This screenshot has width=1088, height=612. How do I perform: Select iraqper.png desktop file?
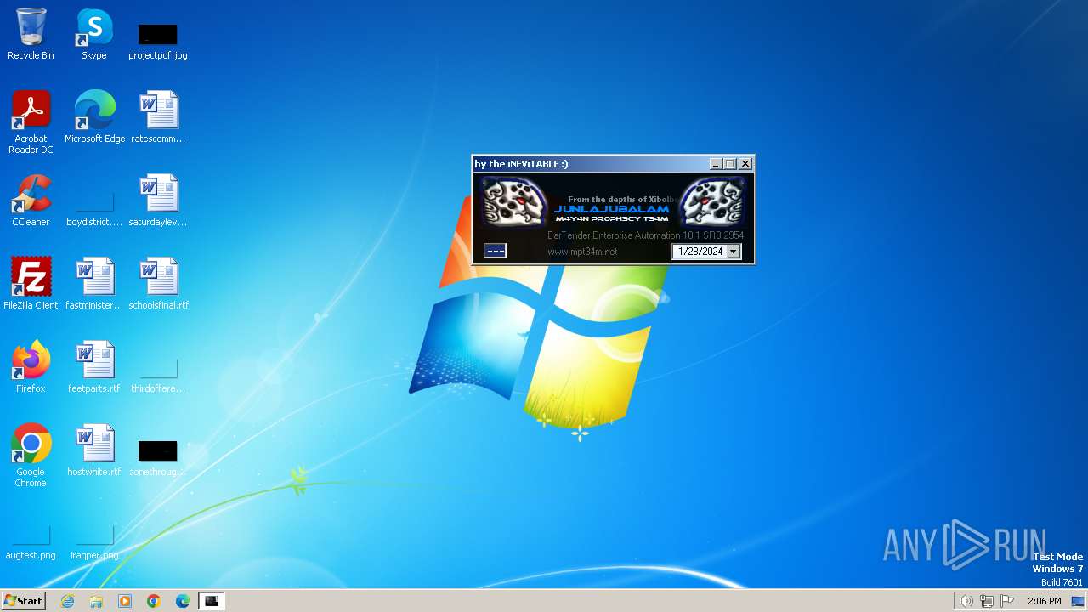point(94,544)
